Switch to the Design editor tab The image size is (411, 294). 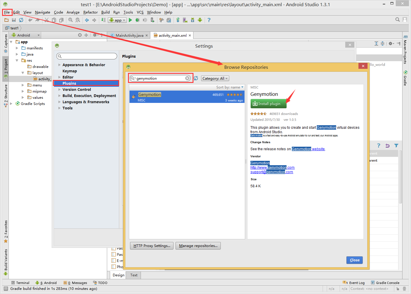[x=119, y=275]
